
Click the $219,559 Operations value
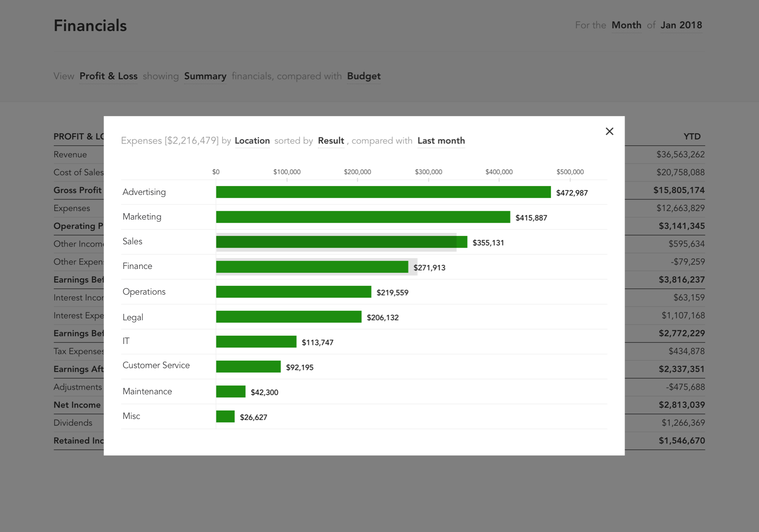click(x=392, y=293)
